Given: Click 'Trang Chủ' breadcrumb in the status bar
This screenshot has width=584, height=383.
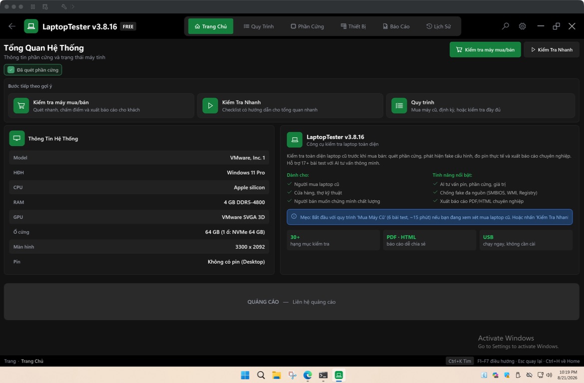Looking at the screenshot, I should pos(32,361).
